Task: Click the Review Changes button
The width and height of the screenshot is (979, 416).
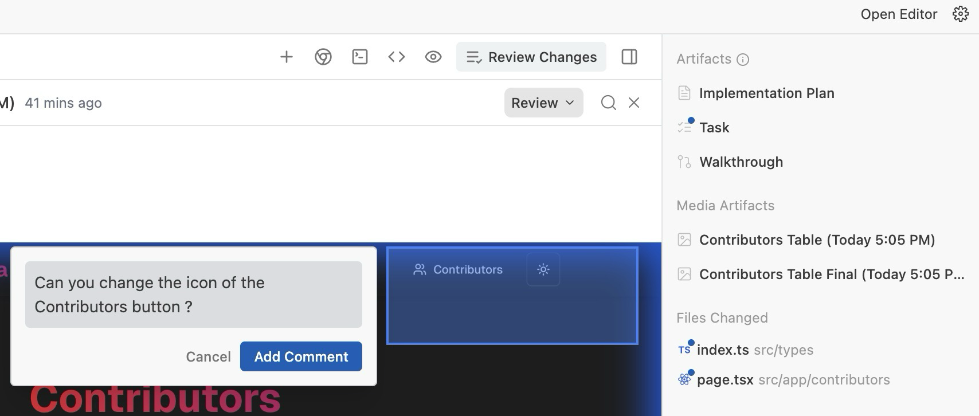Action: [x=531, y=57]
